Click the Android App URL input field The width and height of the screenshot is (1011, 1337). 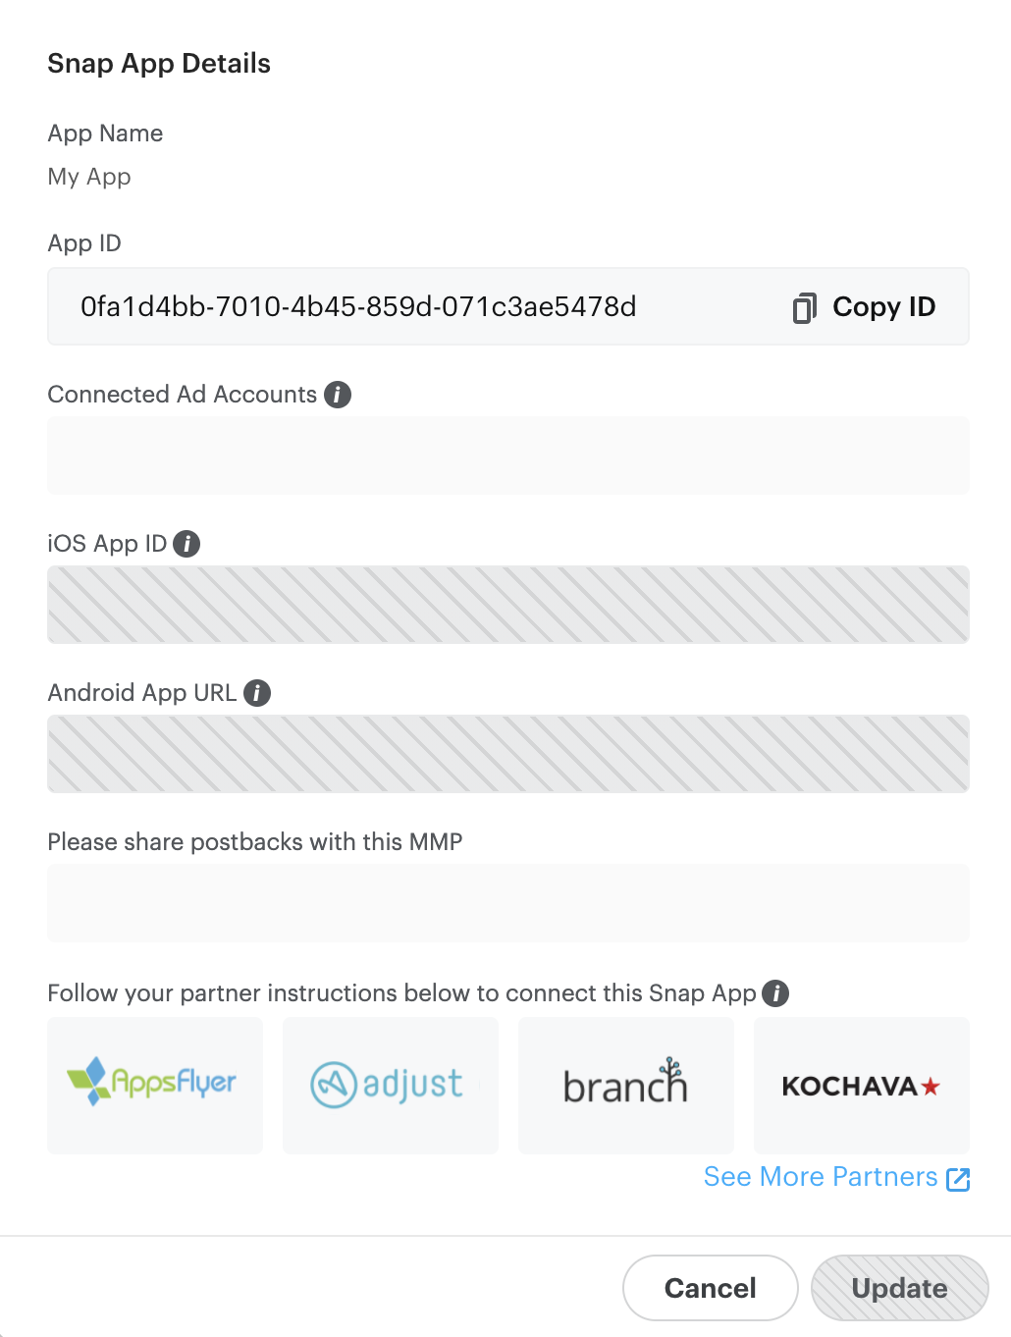508,754
